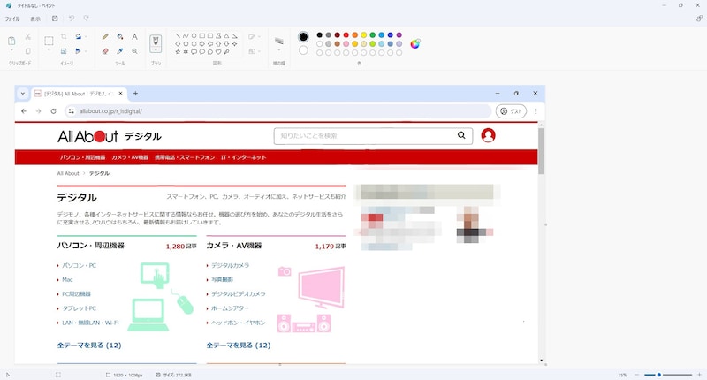Save the drawing with the floppy disk icon
This screenshot has width=707, height=380.
coord(55,19)
